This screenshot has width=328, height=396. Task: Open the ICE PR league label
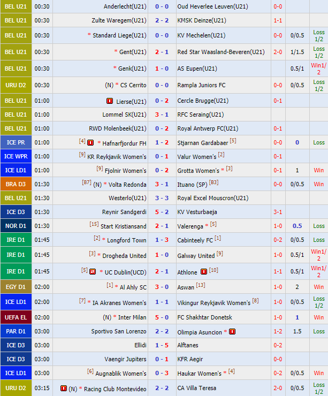pos(16,143)
